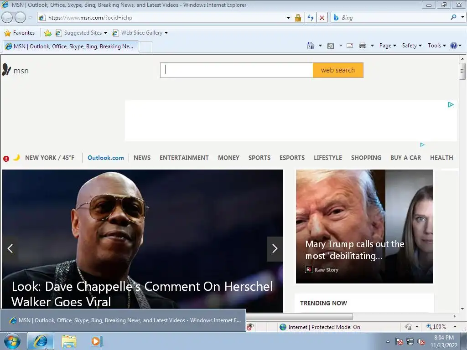Click the Help question mark icon

pos(454,46)
